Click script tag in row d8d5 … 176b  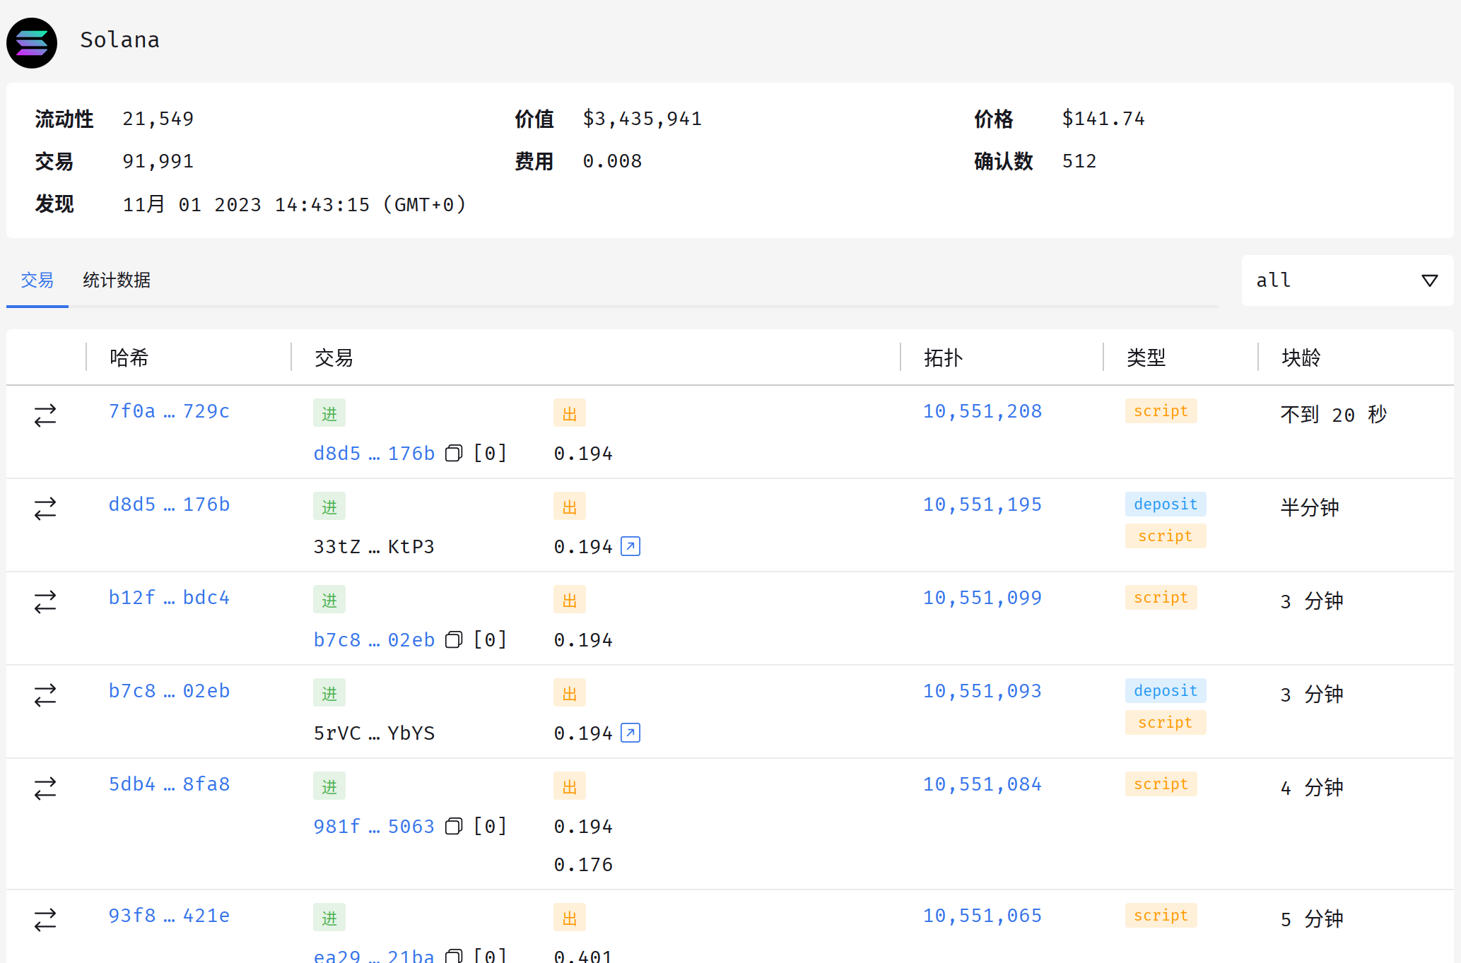(1166, 536)
